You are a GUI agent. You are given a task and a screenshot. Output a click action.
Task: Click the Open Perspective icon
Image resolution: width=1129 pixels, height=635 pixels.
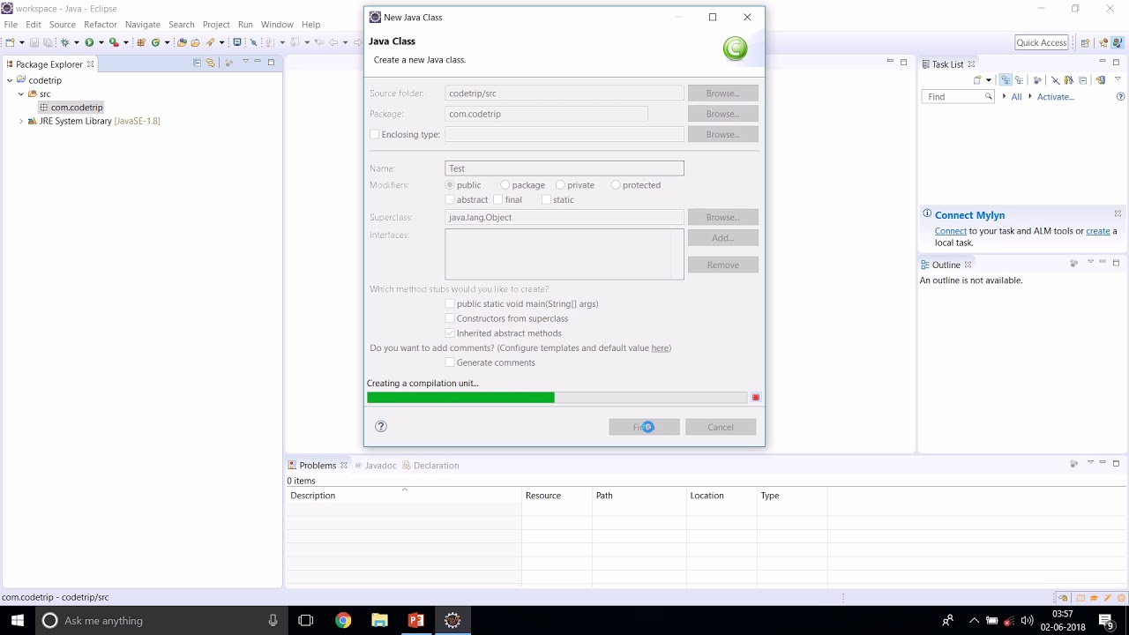(1086, 42)
